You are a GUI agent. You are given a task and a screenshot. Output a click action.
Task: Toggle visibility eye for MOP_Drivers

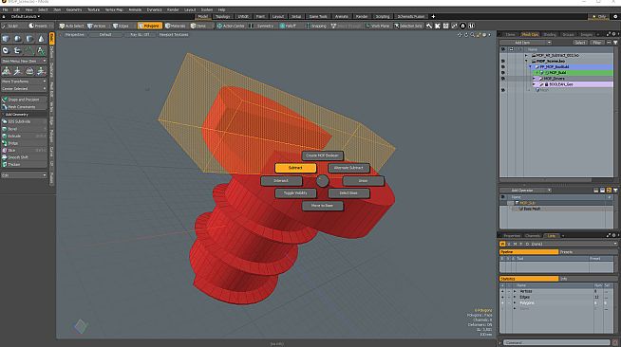[x=503, y=79]
